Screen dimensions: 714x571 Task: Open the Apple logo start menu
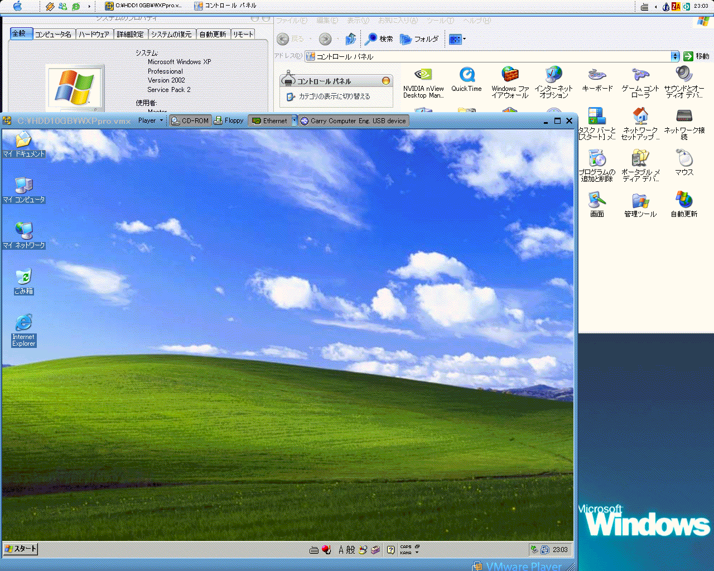pos(17,6)
